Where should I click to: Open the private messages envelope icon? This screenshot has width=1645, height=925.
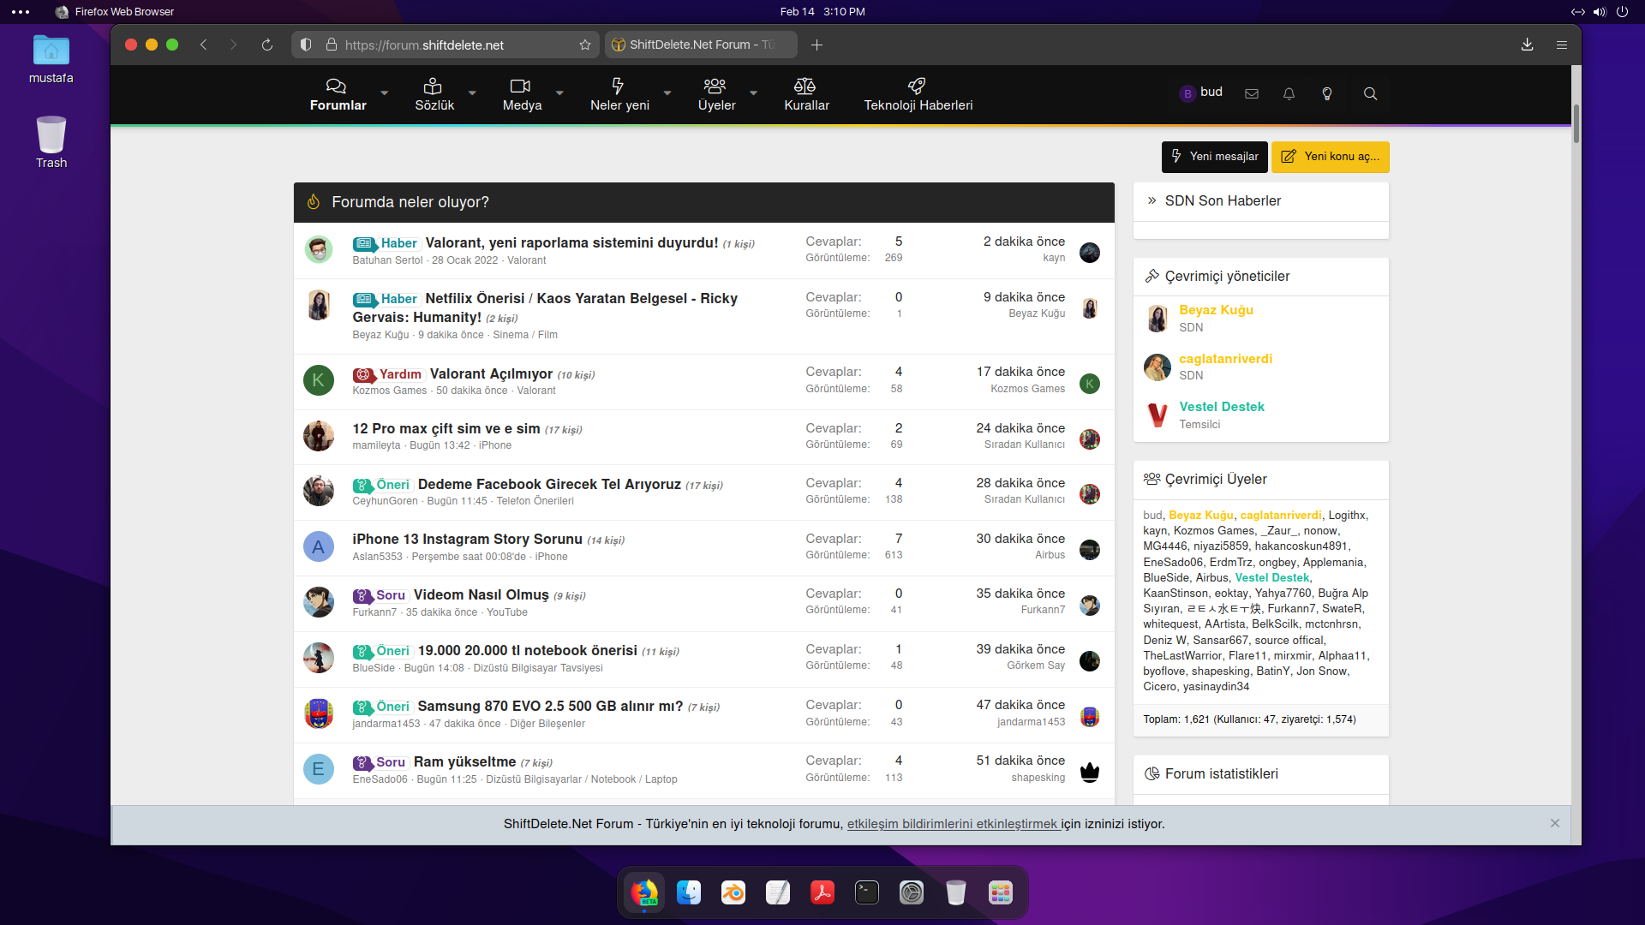pyautogui.click(x=1252, y=93)
